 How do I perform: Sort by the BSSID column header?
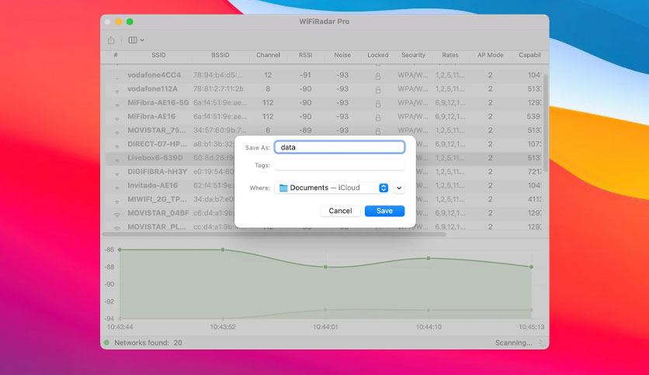220,55
